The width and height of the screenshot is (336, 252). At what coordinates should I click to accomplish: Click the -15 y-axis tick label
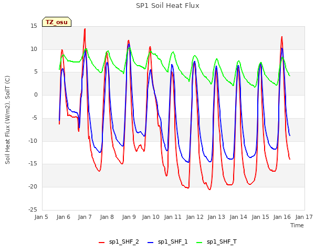(x=33, y=164)
